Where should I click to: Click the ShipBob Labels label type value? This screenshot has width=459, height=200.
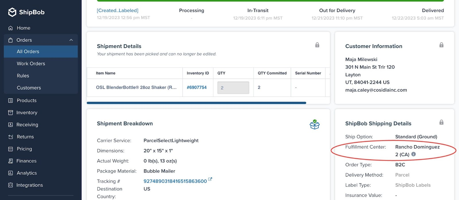pos(413,185)
